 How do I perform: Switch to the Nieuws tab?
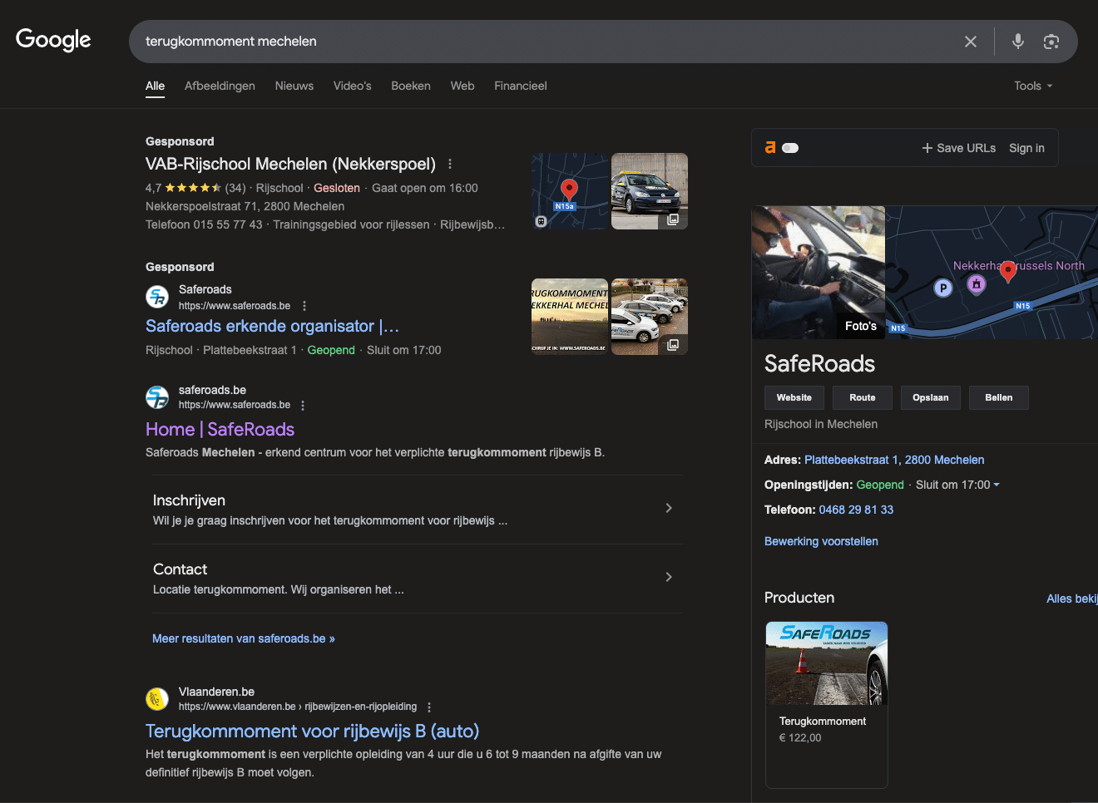294,86
